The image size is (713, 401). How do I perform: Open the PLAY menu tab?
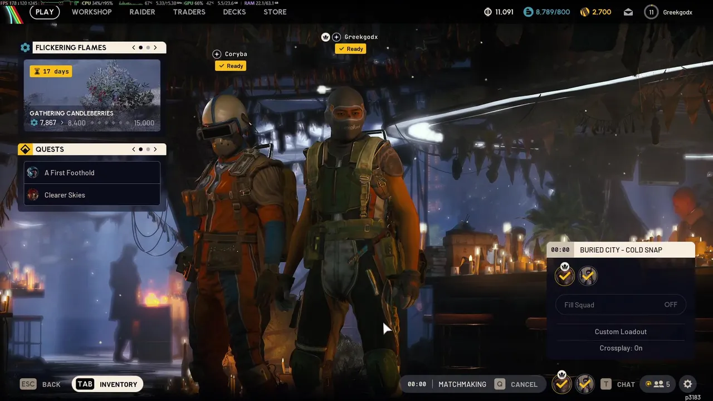tap(45, 12)
